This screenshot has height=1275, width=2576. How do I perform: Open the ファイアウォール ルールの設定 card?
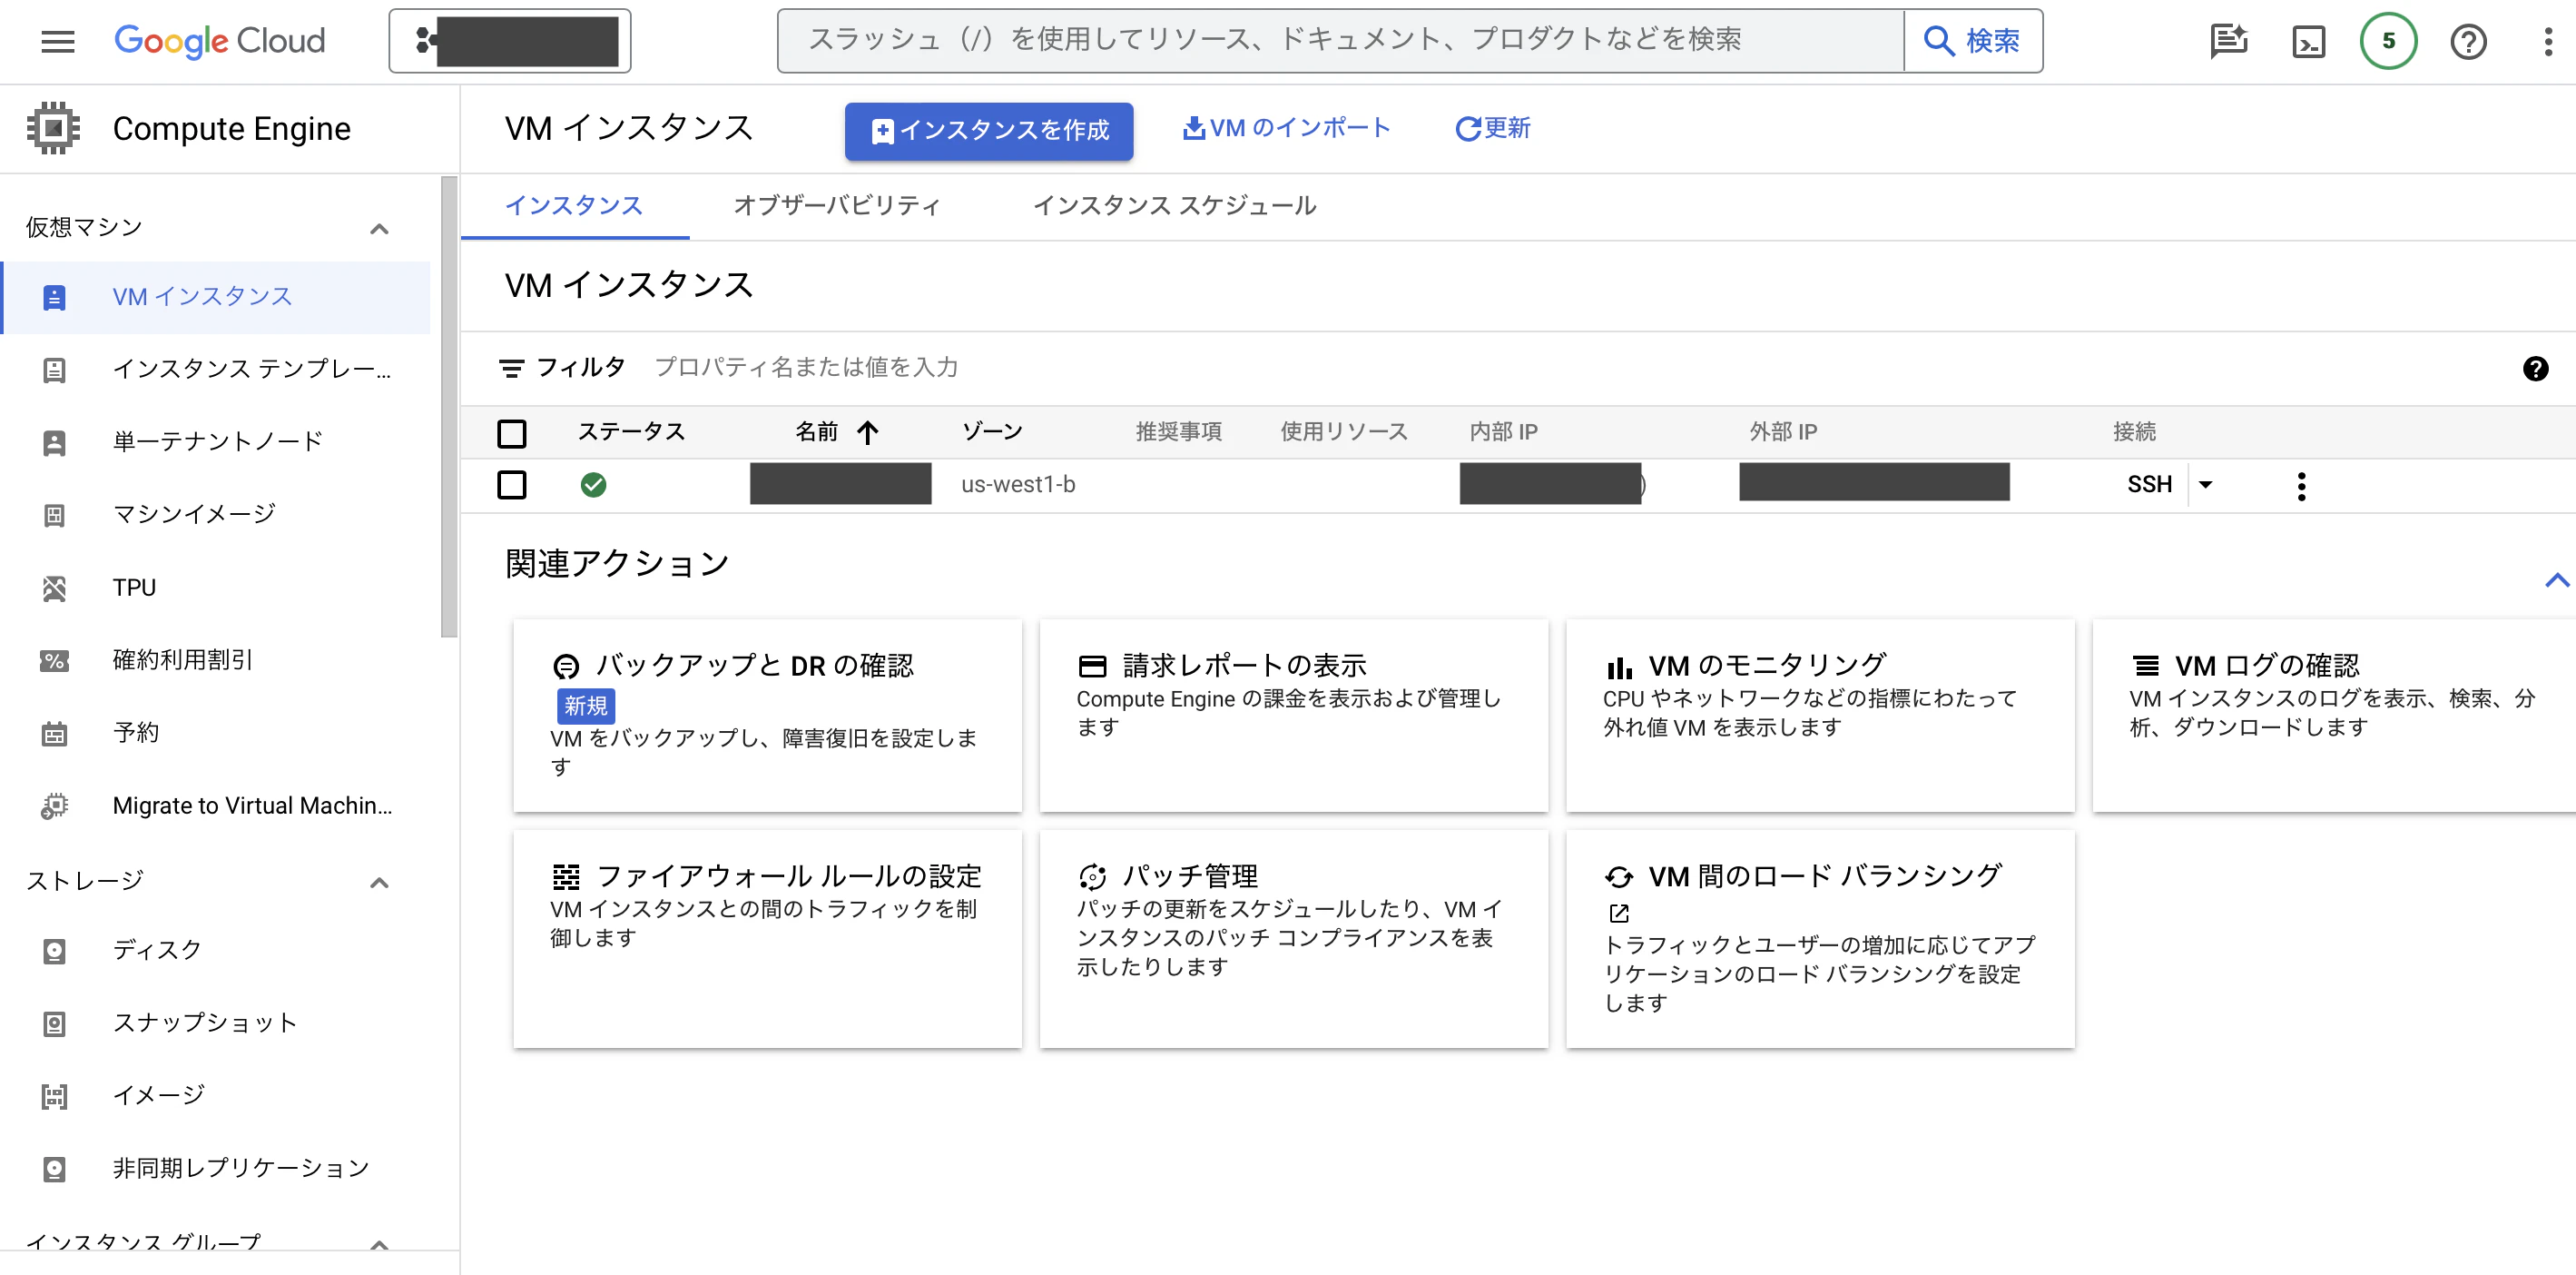coord(767,939)
